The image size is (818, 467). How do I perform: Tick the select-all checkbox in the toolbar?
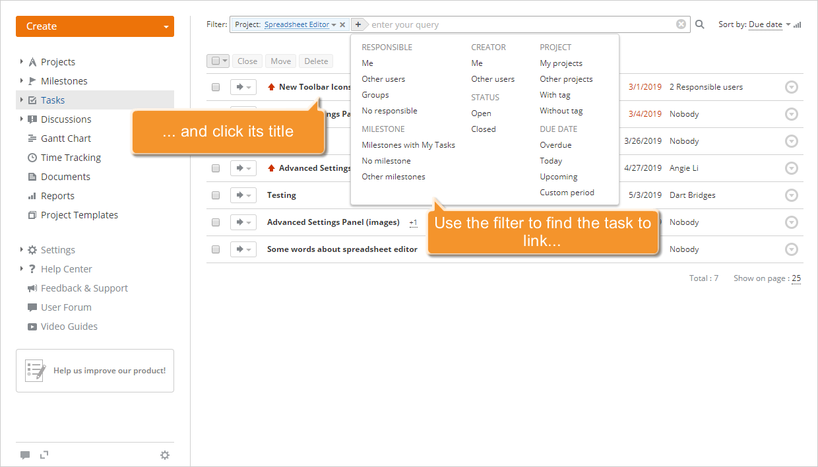[x=214, y=60]
